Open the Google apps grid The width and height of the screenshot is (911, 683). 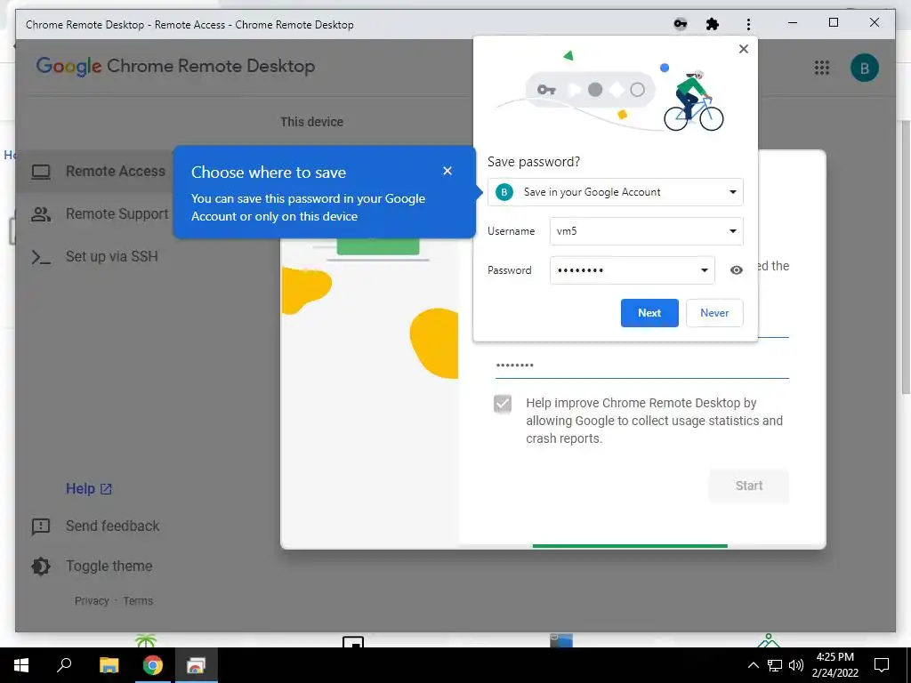pos(821,68)
